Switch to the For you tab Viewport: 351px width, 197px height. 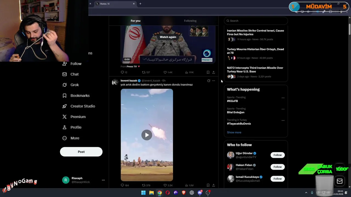(135, 21)
